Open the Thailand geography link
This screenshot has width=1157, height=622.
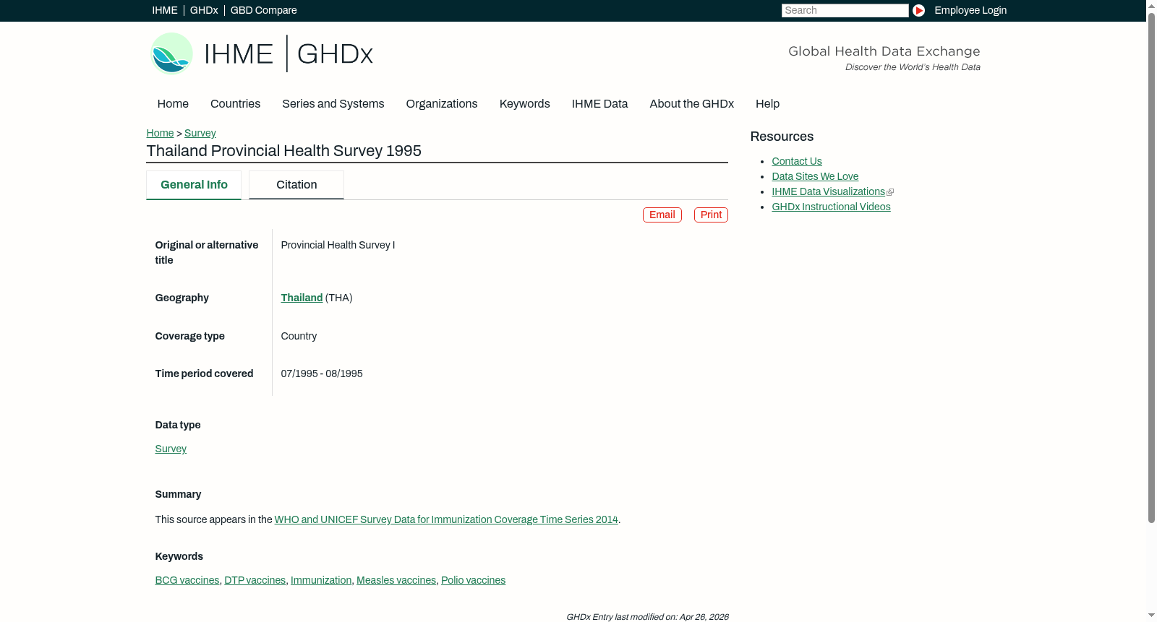302,298
